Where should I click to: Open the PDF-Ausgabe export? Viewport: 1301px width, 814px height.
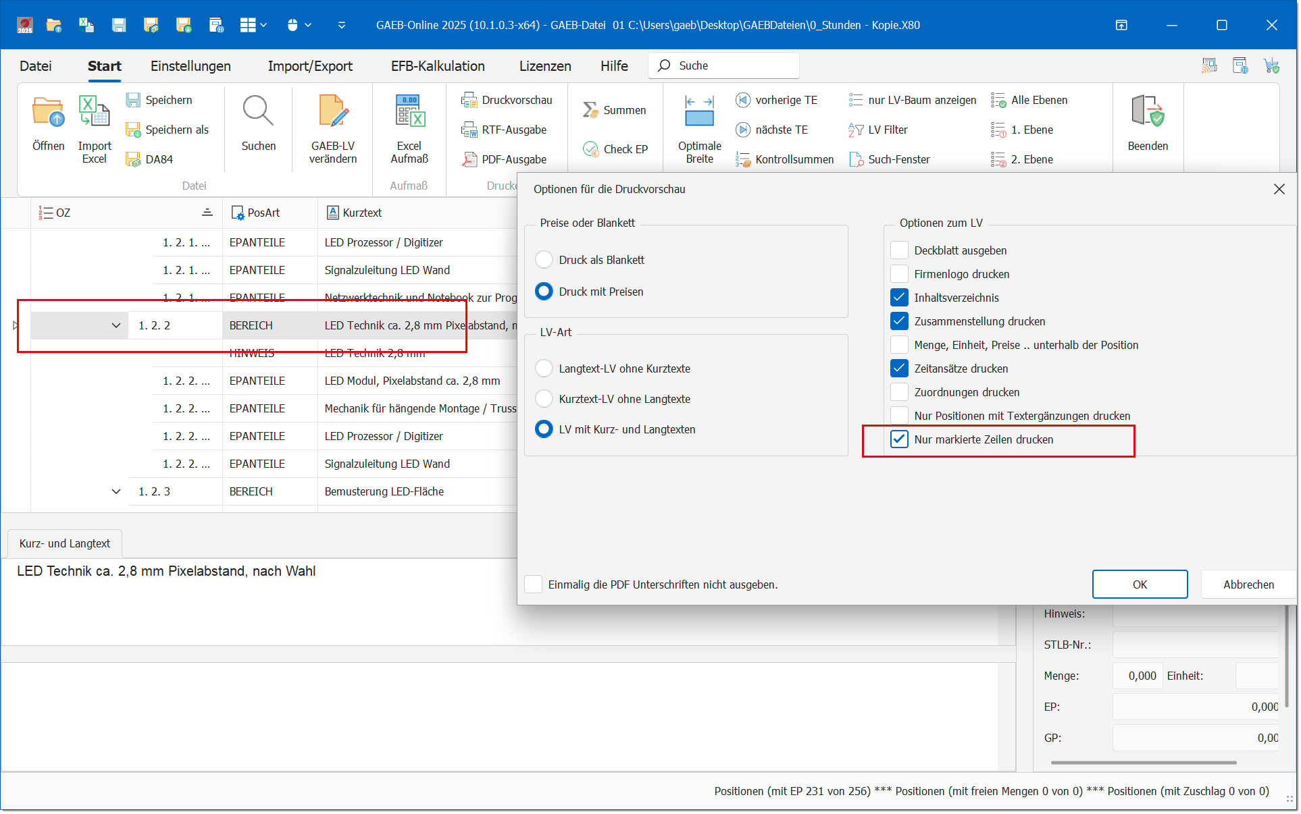click(513, 159)
